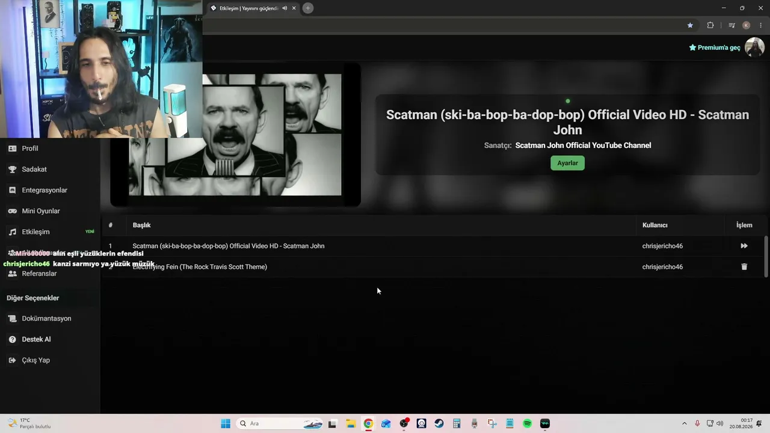Click the Sadakat trophy icon
This screenshot has width=770, height=433.
point(12,170)
